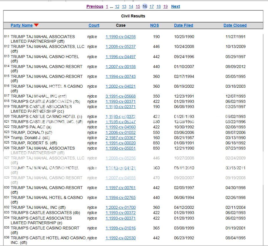268x246 pixels.
Task: Open case 1:1991-cv-00020
Action: (120, 143)
